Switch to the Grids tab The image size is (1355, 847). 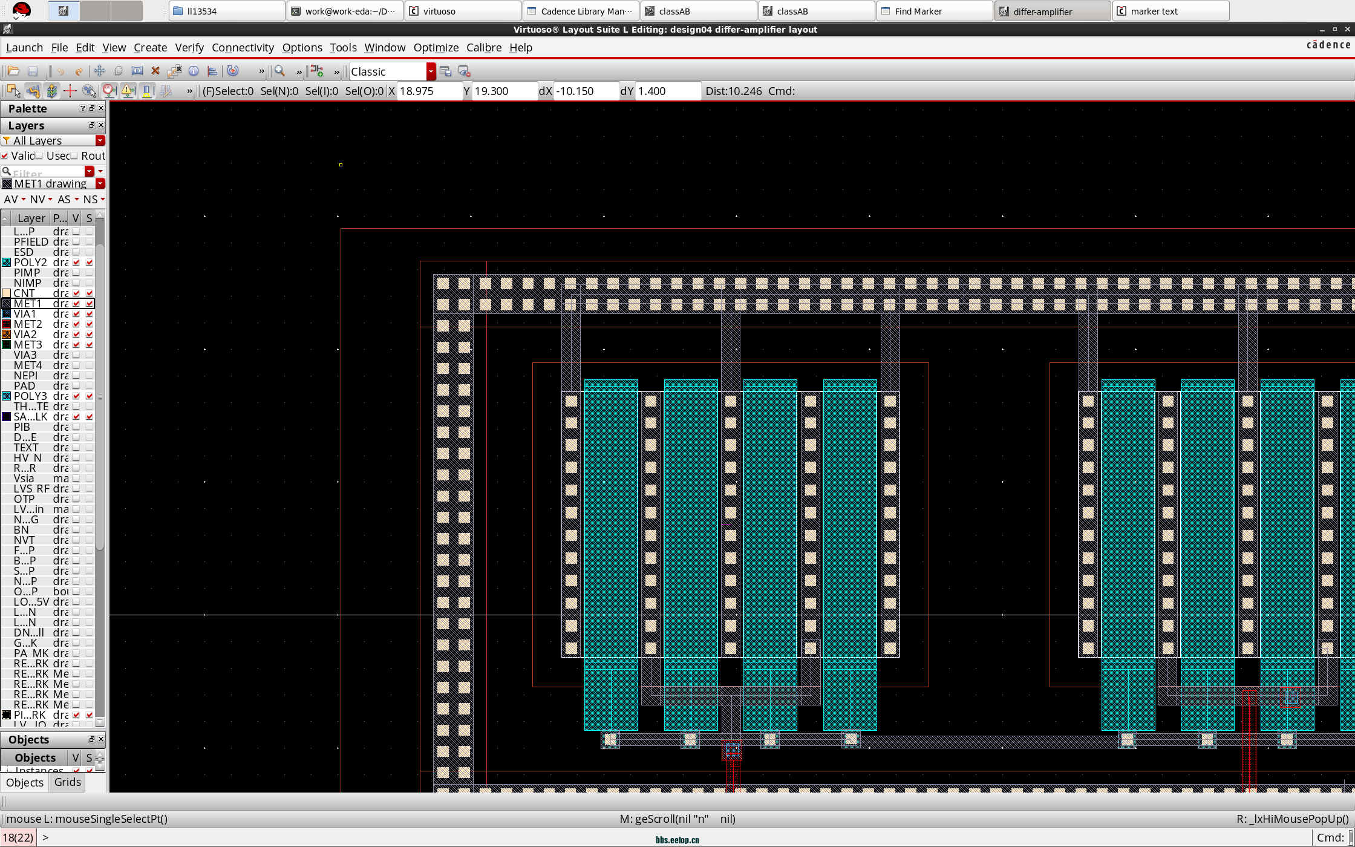tap(67, 782)
